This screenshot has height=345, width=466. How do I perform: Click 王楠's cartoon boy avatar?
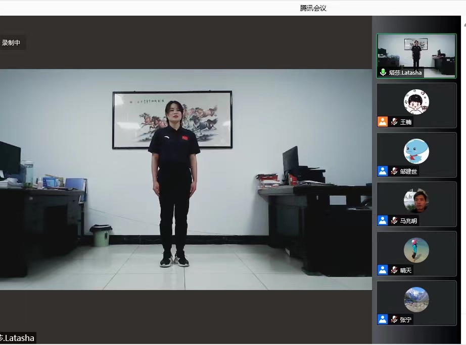point(416,102)
